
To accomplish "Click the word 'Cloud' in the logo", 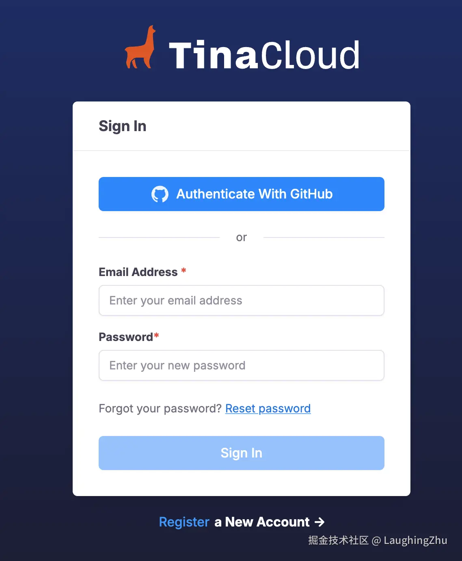I will coord(310,55).
